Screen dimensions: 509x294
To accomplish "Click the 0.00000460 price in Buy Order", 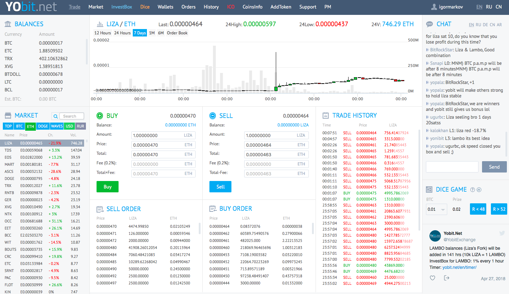I will click(219, 248).
